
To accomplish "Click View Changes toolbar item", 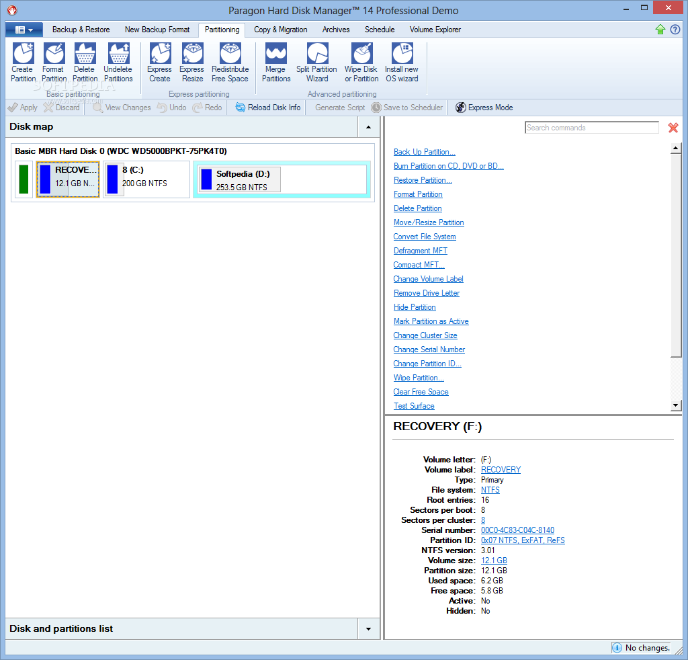I will click(122, 108).
